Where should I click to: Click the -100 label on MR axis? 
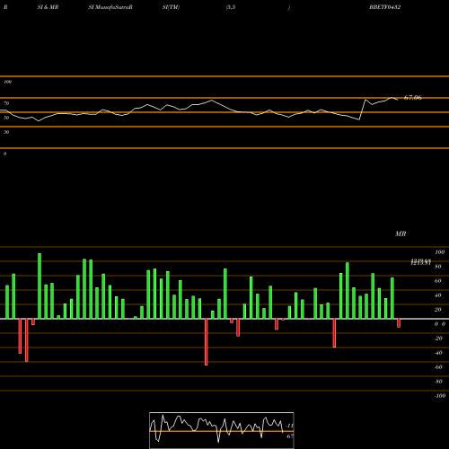click(x=440, y=396)
